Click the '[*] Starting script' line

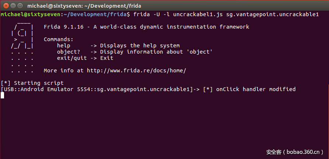[x=32, y=83]
